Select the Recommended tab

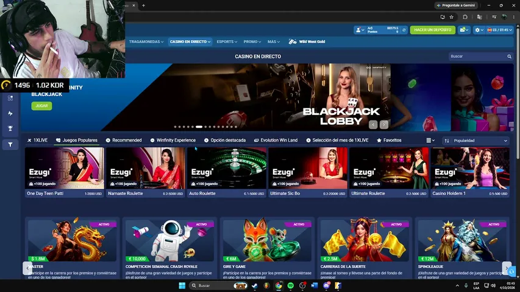[x=124, y=141]
